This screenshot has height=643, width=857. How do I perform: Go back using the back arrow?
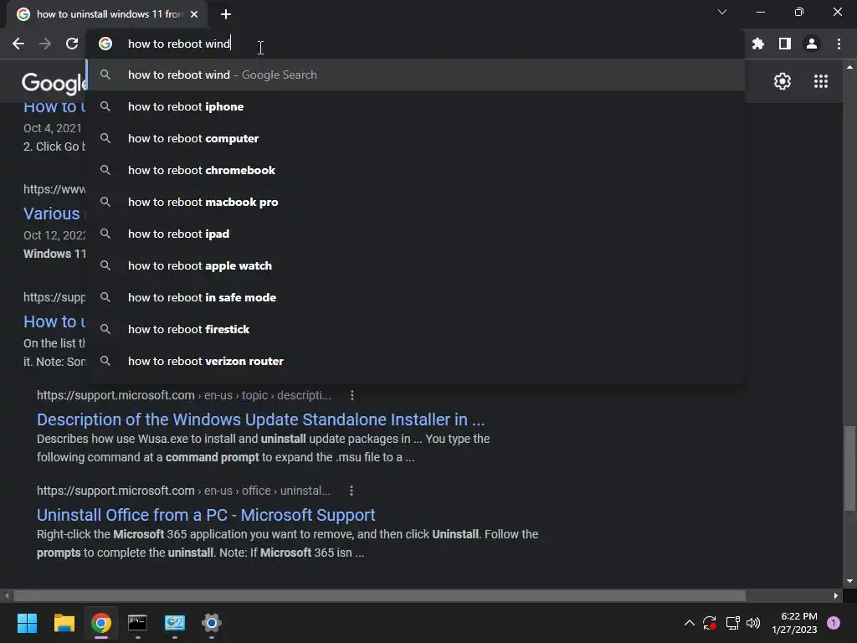coord(18,44)
